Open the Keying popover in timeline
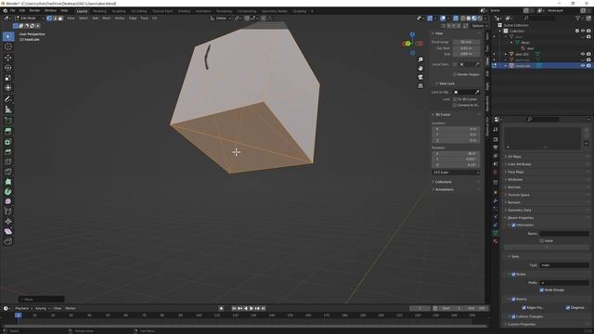 (x=43, y=308)
